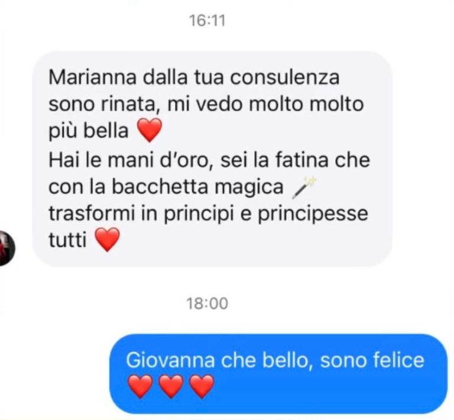Tap the middle heart in the blue reply
This screenshot has height=420, width=454.
[x=171, y=386]
